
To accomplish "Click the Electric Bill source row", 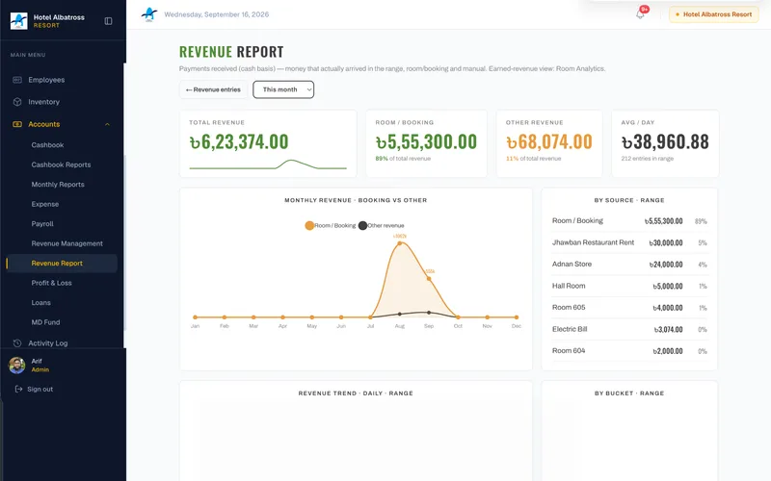I will (629, 329).
